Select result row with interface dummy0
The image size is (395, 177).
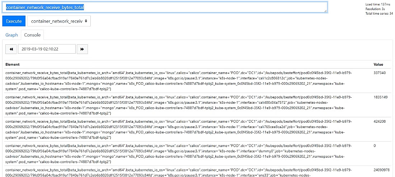click(179, 153)
